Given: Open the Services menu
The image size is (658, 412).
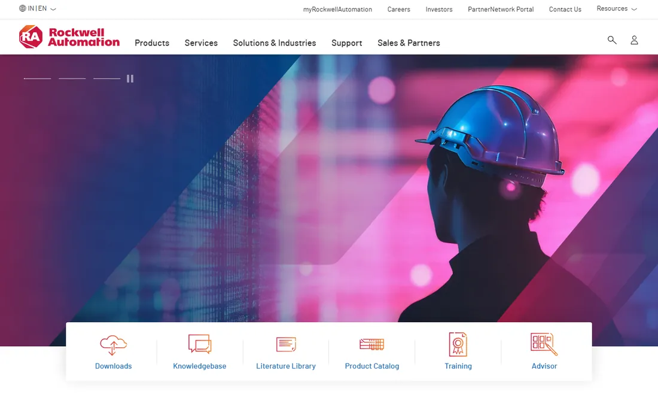Looking at the screenshot, I should click(201, 43).
